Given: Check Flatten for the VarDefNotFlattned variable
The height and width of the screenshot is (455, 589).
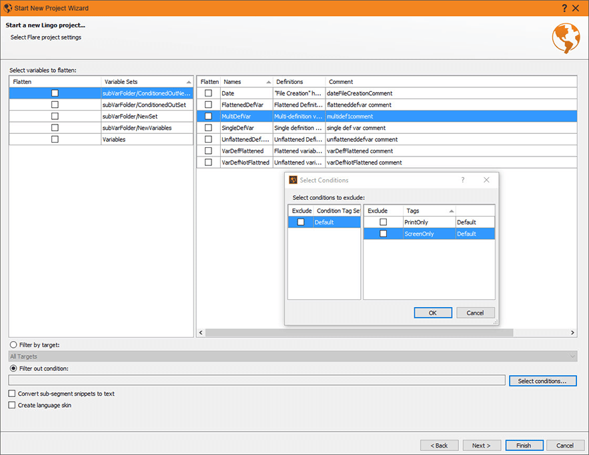Looking at the screenshot, I should (x=208, y=163).
